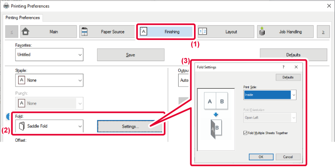Open the Print Side dropdown
This screenshot has height=168, width=335.
(x=270, y=95)
